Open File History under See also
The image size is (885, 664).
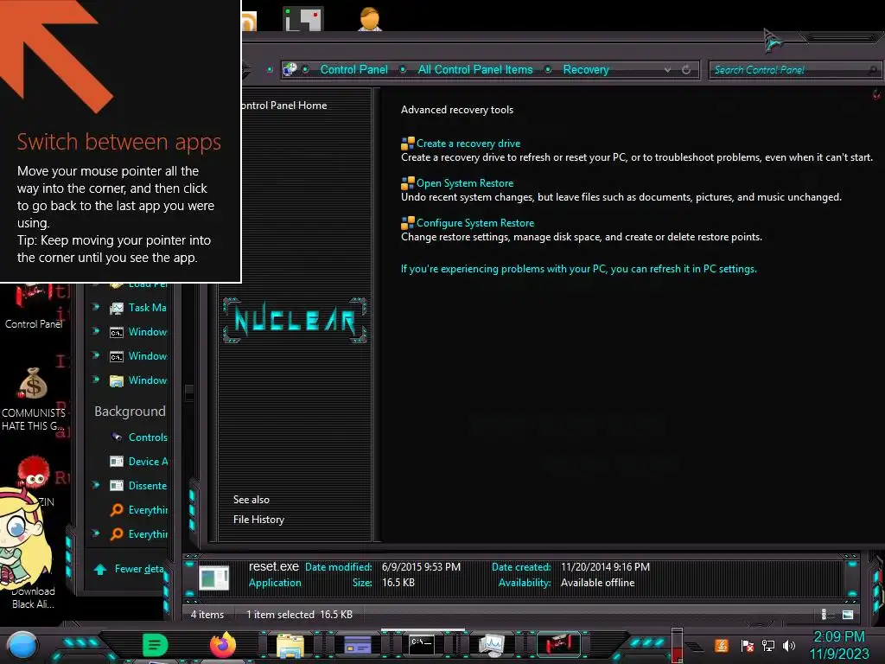pyautogui.click(x=258, y=520)
